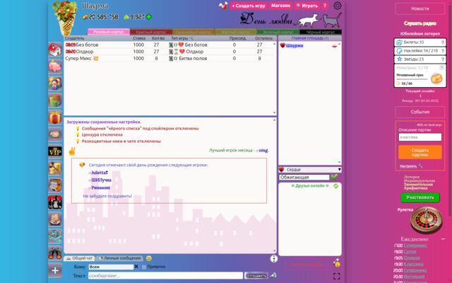Viewport: 452px width, 283px height.
Task: Select the Розовый корпус tab
Action: pyautogui.click(x=109, y=32)
